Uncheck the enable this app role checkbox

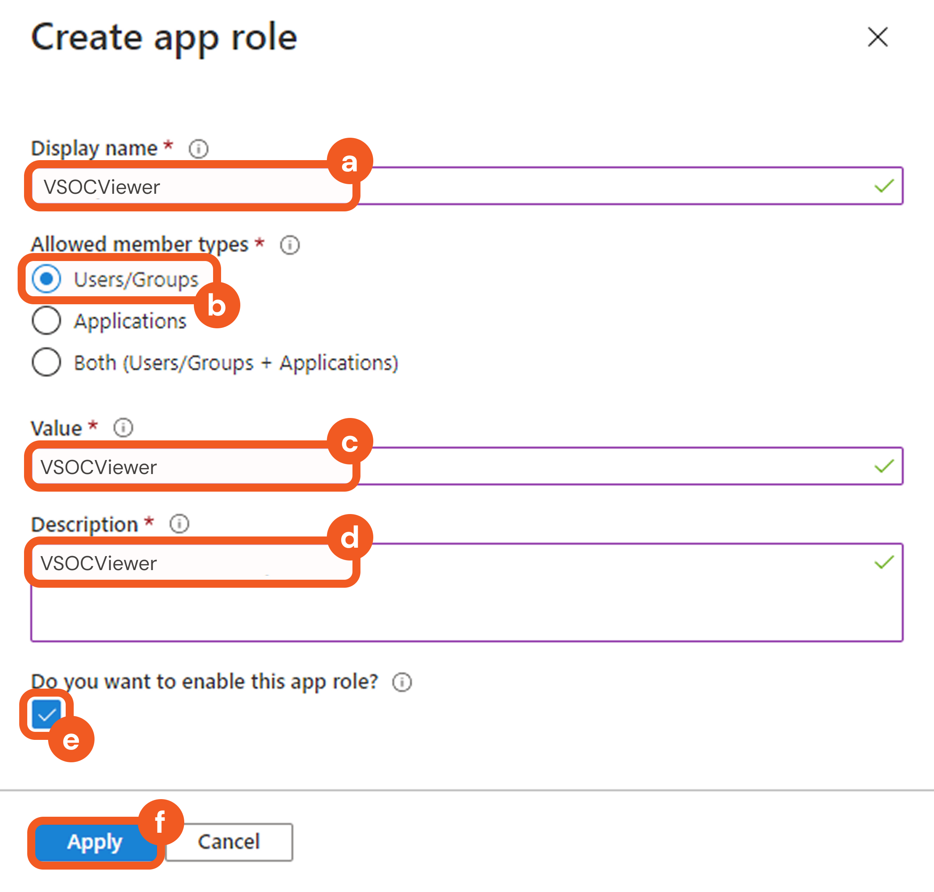pos(46,714)
